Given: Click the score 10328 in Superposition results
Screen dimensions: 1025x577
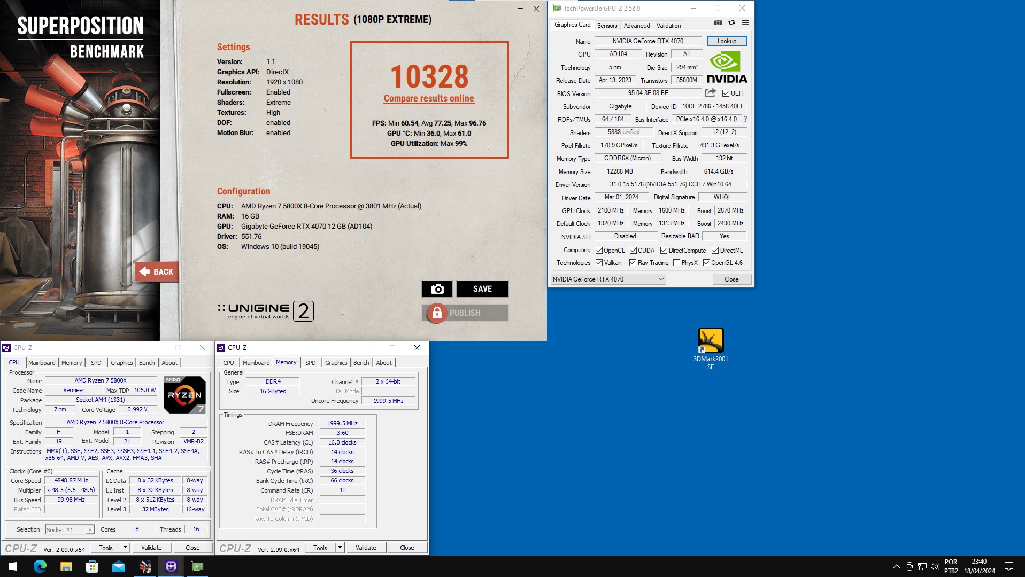Looking at the screenshot, I should click(x=429, y=76).
